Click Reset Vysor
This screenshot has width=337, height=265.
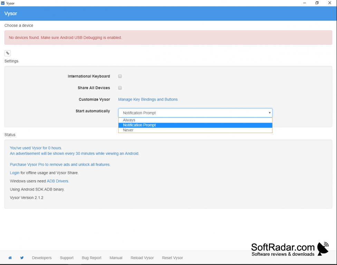pyautogui.click(x=172, y=258)
